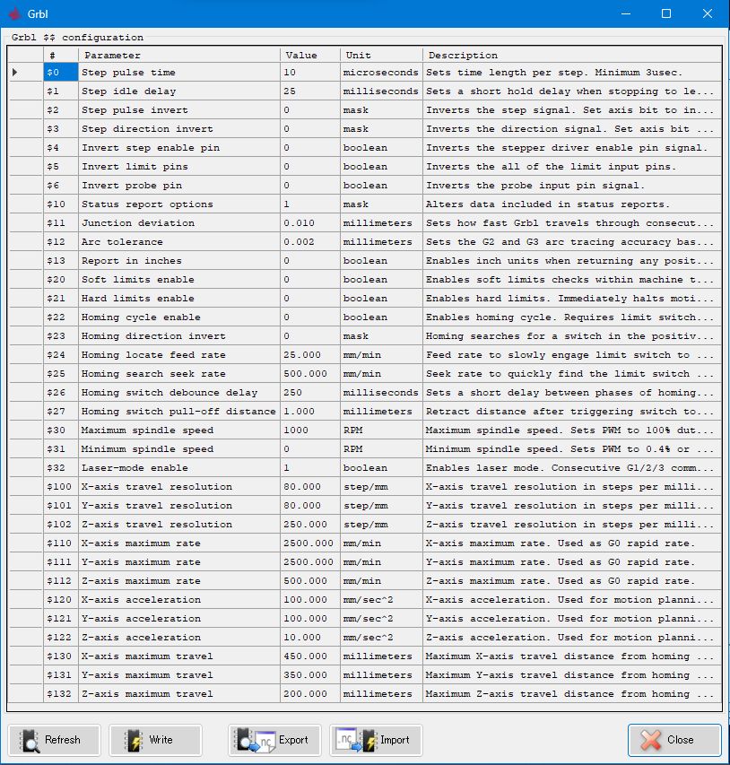Select the $111 cell
The image size is (730, 765).
60,562
